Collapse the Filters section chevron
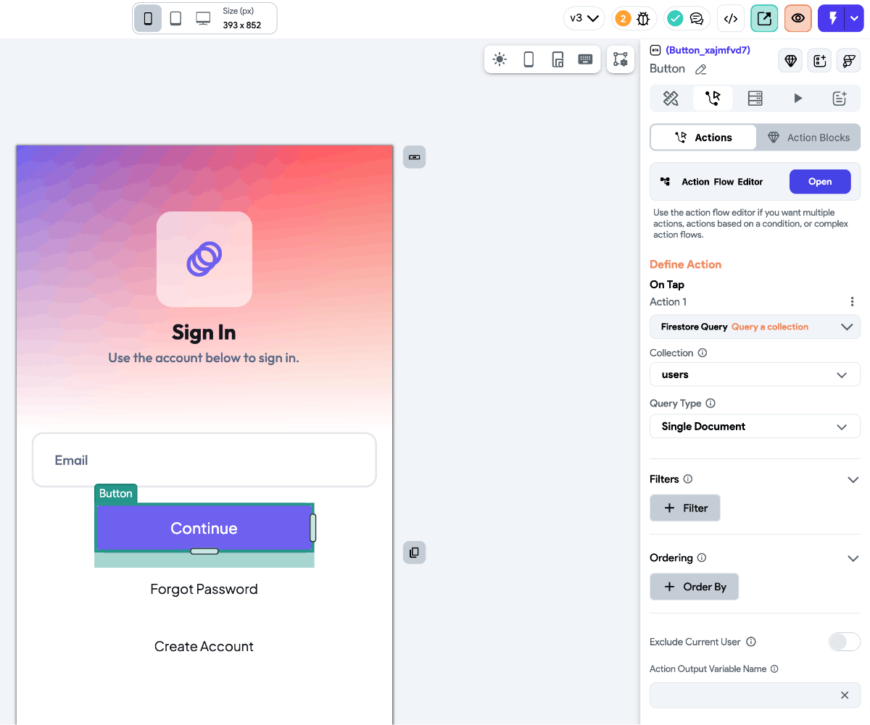Image resolution: width=870 pixels, height=725 pixels. (853, 479)
